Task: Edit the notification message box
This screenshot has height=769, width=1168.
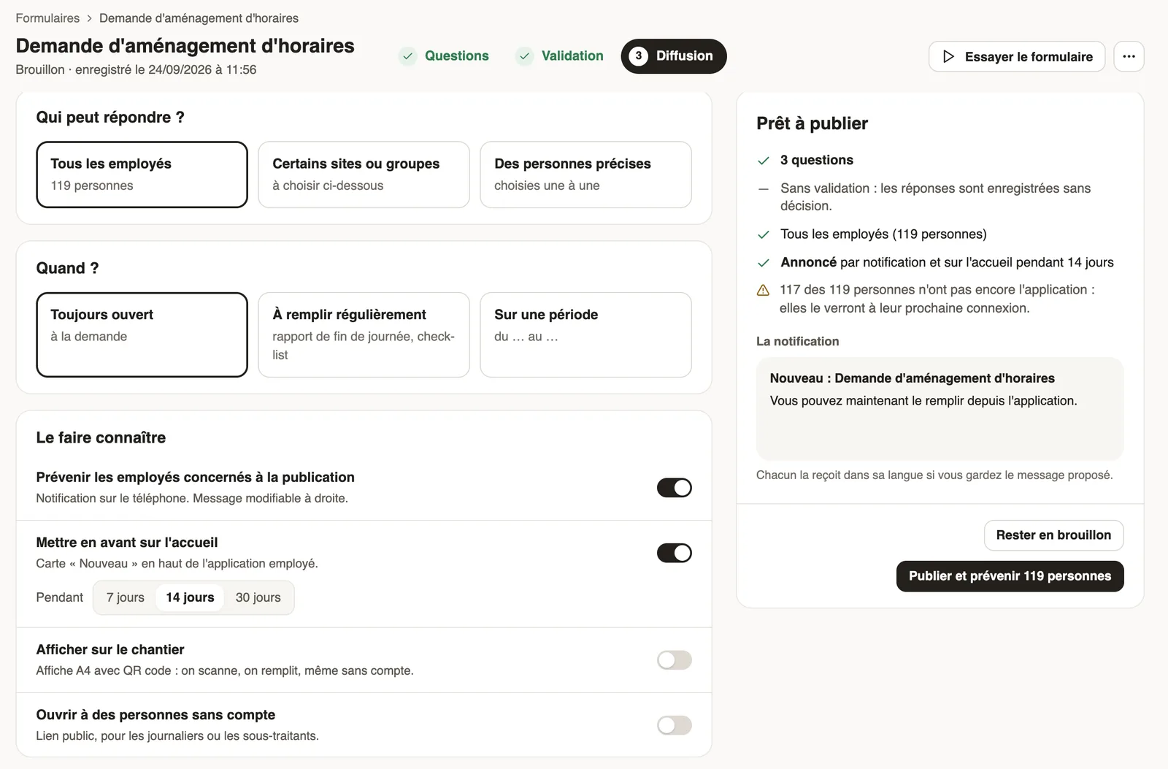Action: coord(940,409)
